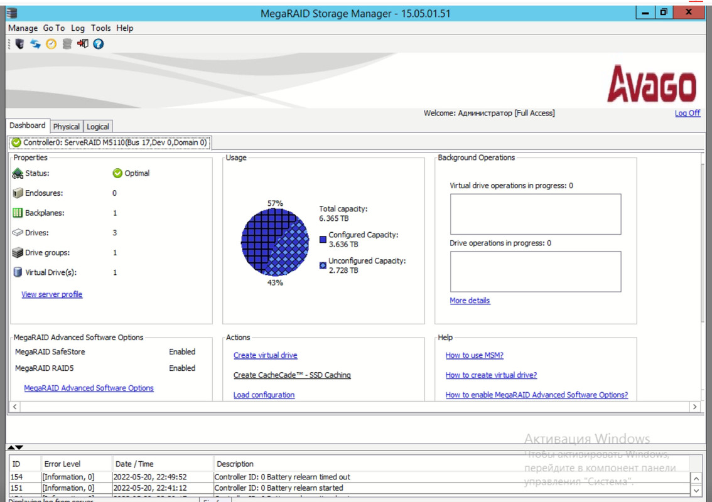This screenshot has height=502, width=712.
Task: Click the server icon in the toolbar
Action: pyautogui.click(x=19, y=44)
